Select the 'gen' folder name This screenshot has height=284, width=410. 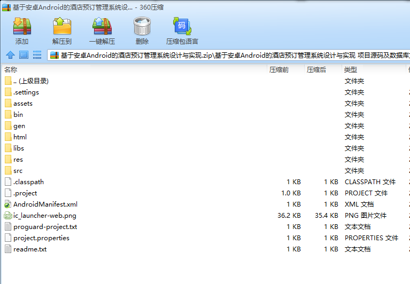[19, 126]
